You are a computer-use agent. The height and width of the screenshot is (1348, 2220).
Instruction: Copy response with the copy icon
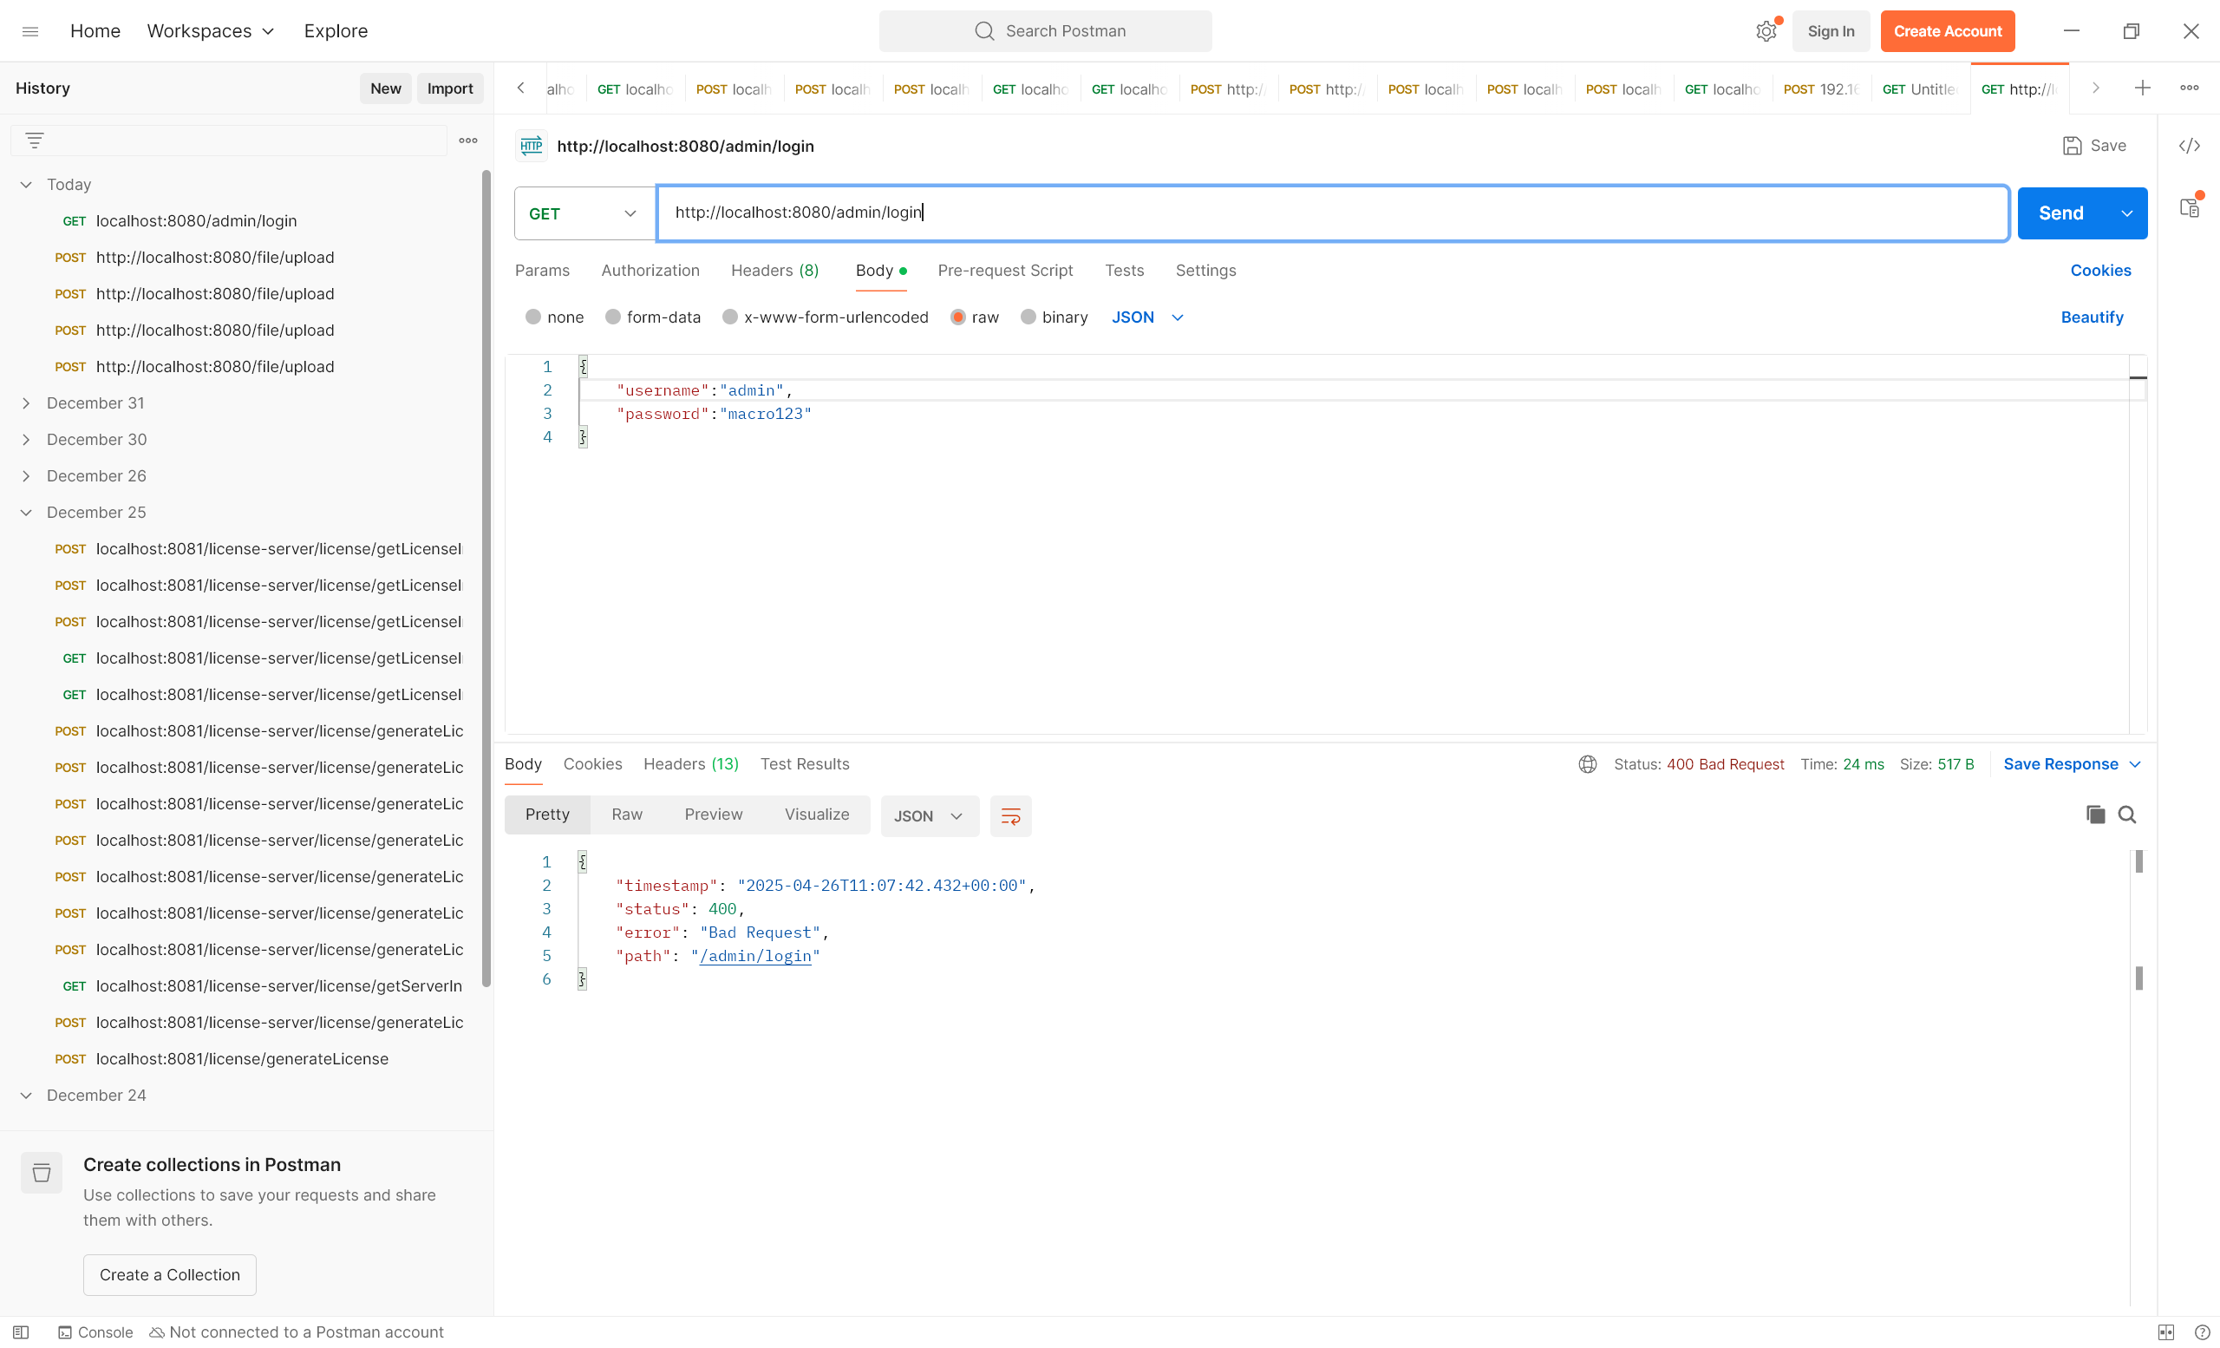pos(2096,815)
